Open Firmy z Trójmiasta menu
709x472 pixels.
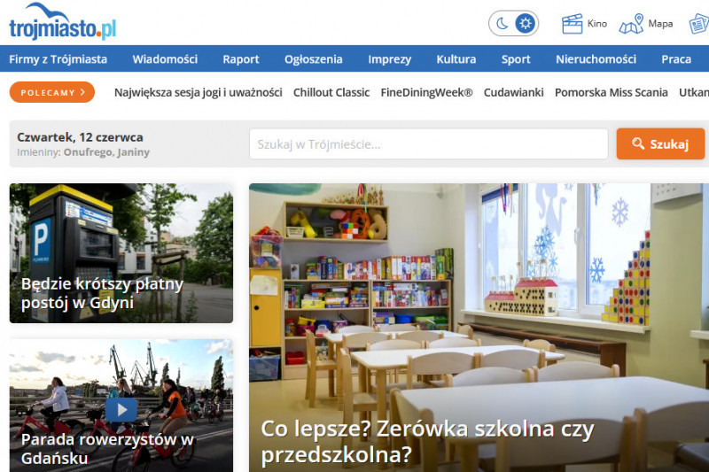(58, 59)
